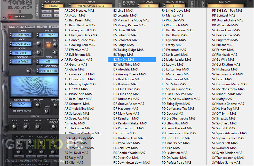The height and width of the screenshot is (166, 254).
Task: Click the SEMI pitch knob
Action: pos(26,126)
